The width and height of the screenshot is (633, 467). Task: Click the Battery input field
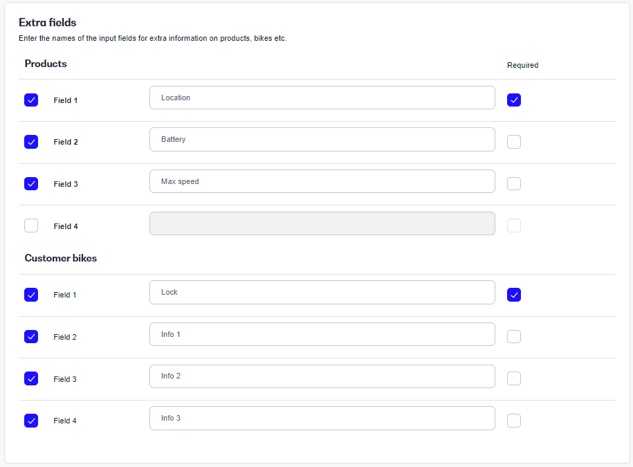pyautogui.click(x=322, y=140)
